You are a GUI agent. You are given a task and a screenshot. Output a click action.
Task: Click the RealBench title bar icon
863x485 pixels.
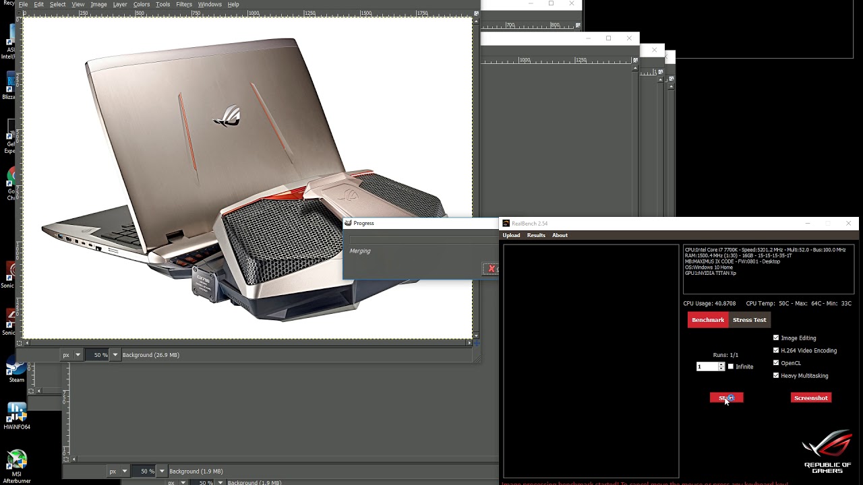coord(506,224)
